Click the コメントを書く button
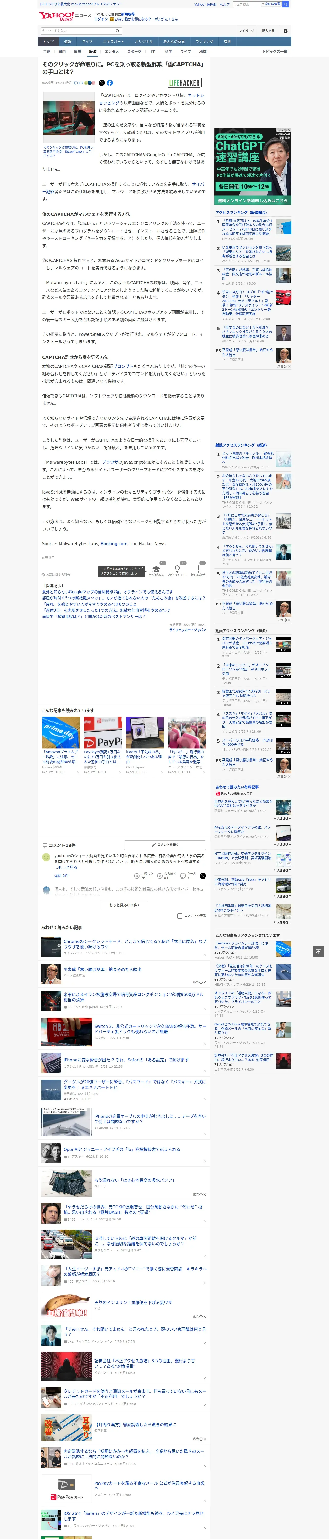Viewport: 329px width, 1539px height. point(165,845)
